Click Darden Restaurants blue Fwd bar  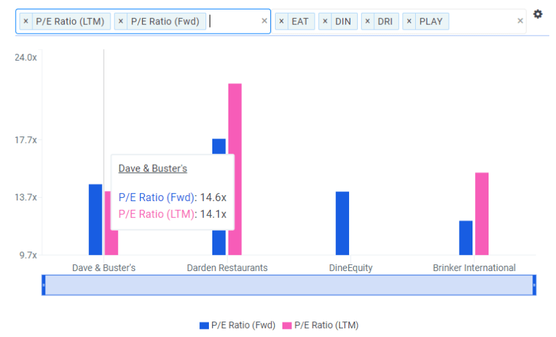[219, 147]
